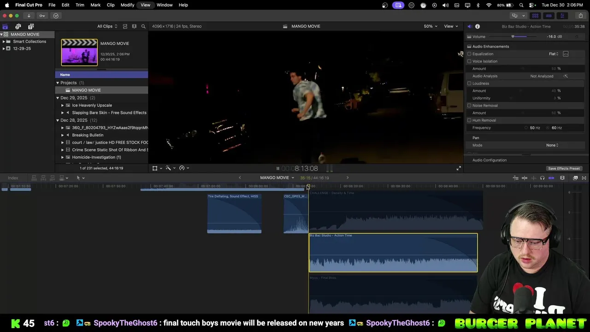The width and height of the screenshot is (590, 332).
Task: Select the Tire Deflating sound effect clip
Action: click(234, 213)
